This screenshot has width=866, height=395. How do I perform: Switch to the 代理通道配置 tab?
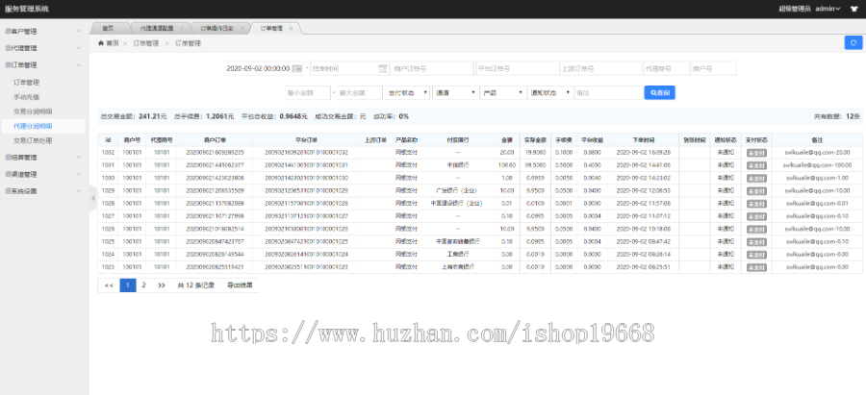click(x=158, y=28)
